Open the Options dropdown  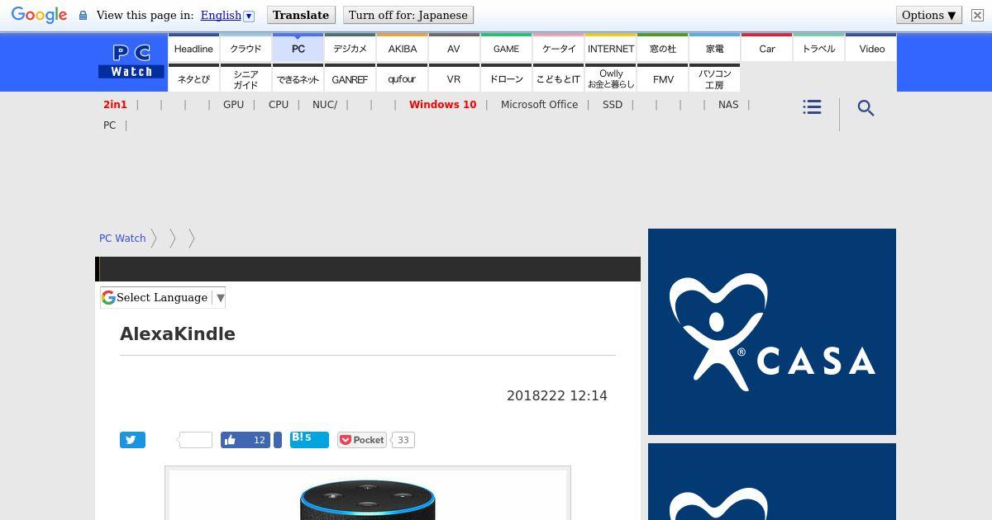pos(928,15)
